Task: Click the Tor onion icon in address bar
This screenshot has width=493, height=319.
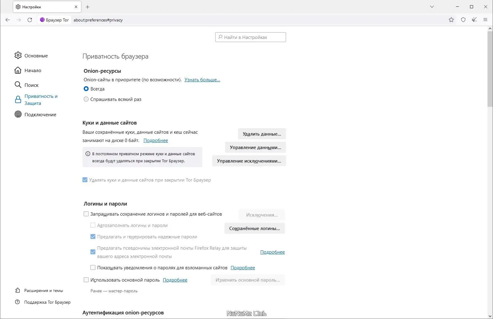Action: (x=42, y=20)
